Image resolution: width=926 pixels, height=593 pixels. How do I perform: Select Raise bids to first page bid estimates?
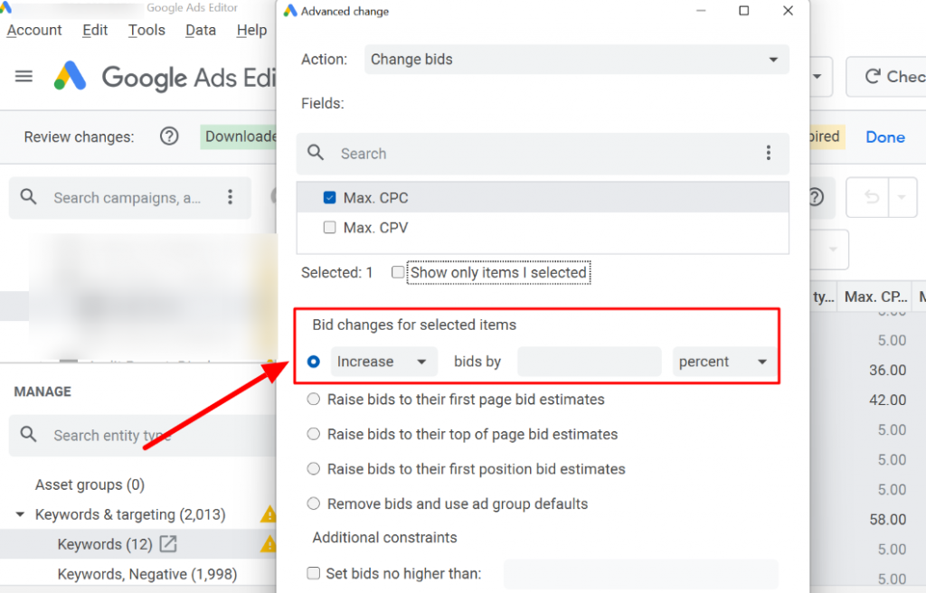[x=314, y=400]
